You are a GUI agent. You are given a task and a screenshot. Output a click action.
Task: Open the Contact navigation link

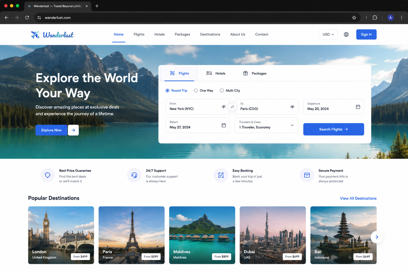coord(262,34)
